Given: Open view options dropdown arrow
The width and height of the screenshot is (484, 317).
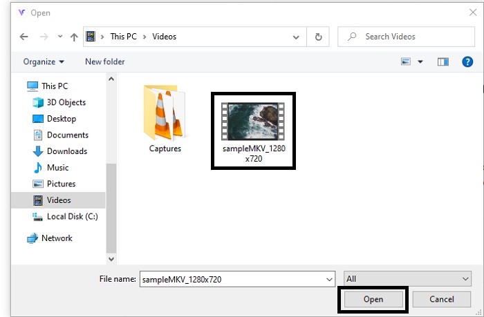Looking at the screenshot, I should coord(420,62).
